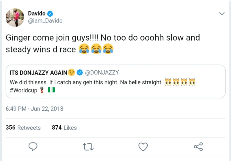Click the reply speech bubble icon

pos(33,147)
